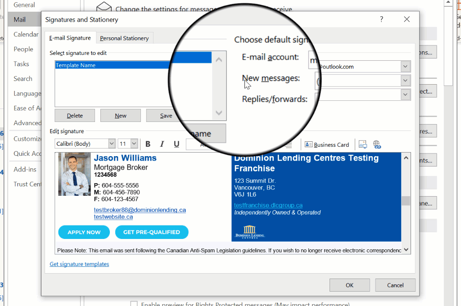
Task: Click the signature editor scrollbar thumb
Action: [406, 201]
